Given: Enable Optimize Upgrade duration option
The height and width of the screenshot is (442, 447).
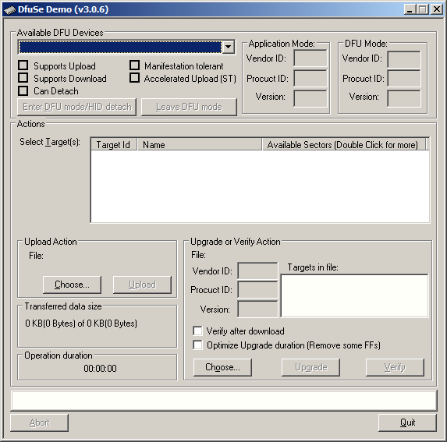Looking at the screenshot, I should [x=197, y=345].
